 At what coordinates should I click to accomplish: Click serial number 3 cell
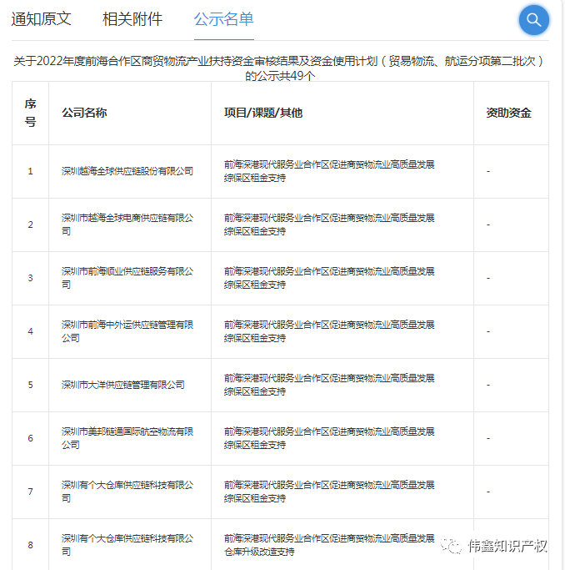coord(31,278)
